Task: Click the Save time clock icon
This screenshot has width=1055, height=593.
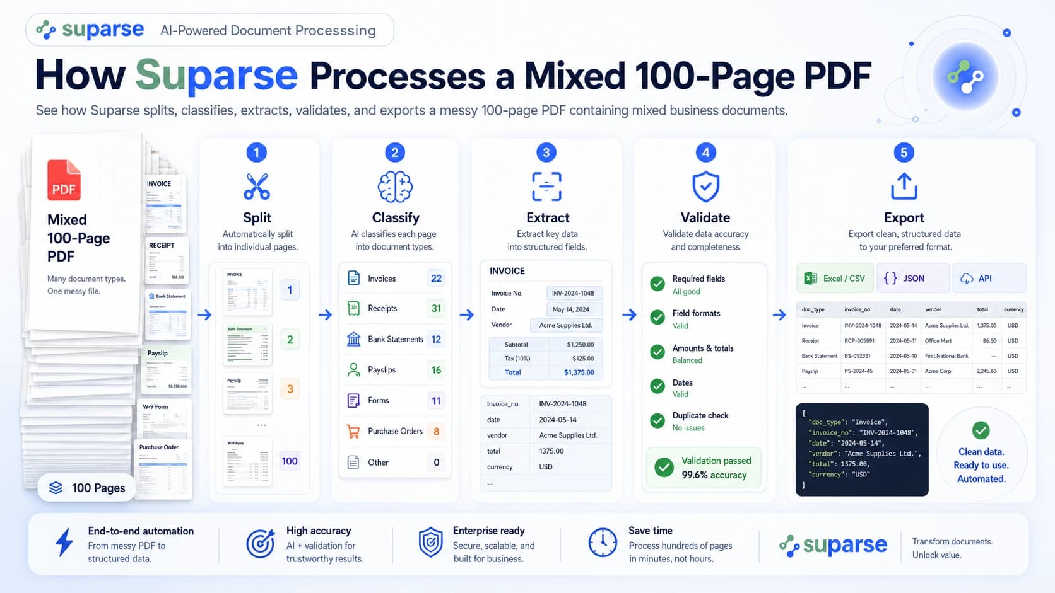Action: click(x=603, y=543)
